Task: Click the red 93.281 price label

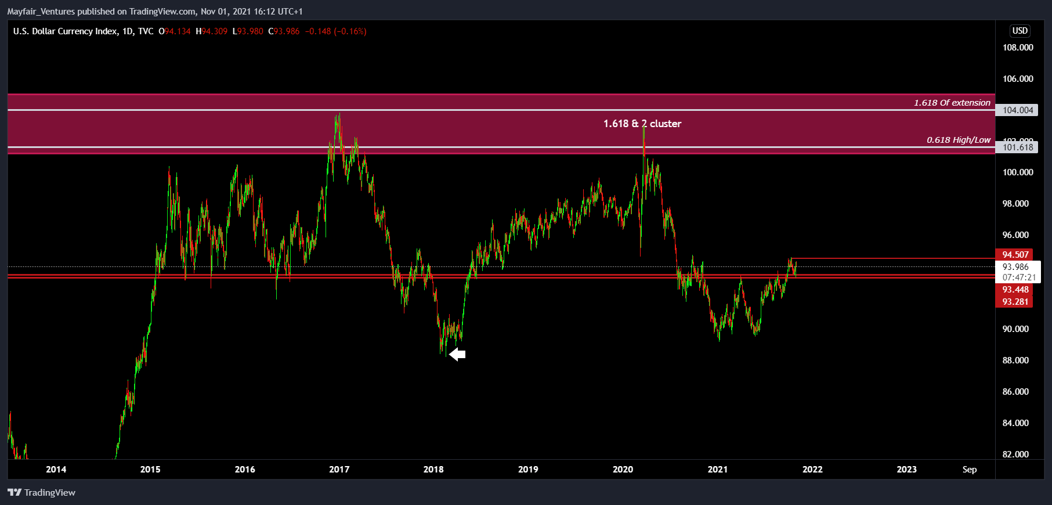Action: pos(1015,302)
